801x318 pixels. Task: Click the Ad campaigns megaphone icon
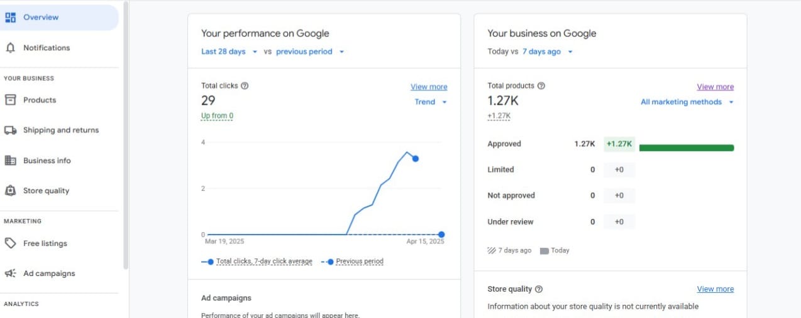pyautogui.click(x=10, y=273)
